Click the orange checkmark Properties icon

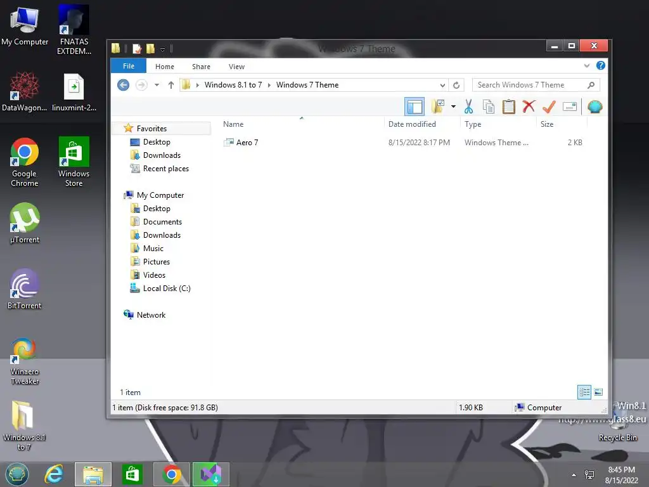(x=549, y=107)
